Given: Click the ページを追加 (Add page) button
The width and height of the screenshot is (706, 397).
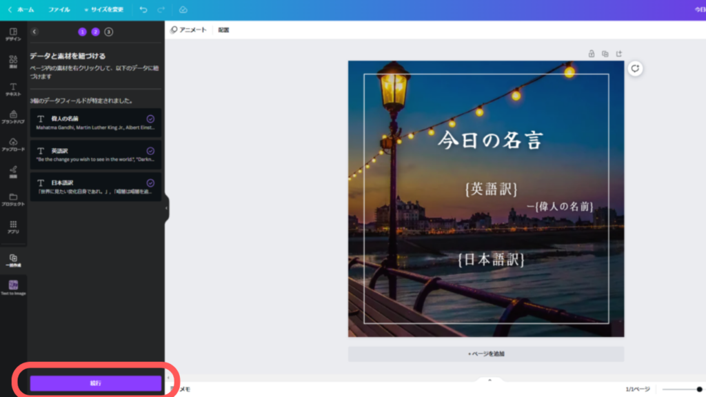Looking at the screenshot, I should 486,354.
